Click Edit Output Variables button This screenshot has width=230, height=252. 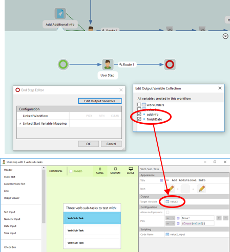tap(100, 101)
